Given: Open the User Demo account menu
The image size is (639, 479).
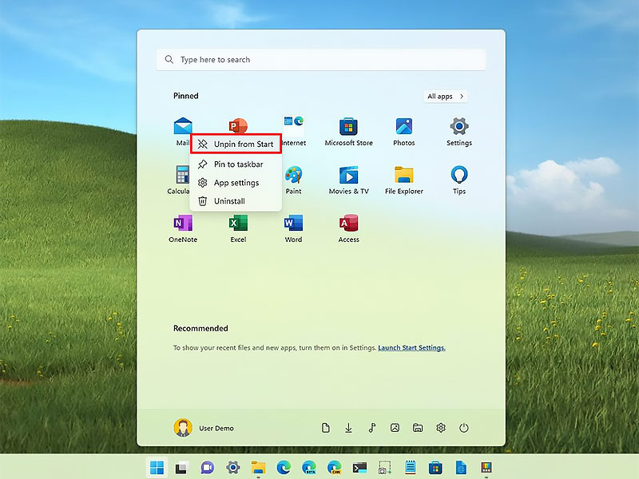Looking at the screenshot, I should coord(204,428).
